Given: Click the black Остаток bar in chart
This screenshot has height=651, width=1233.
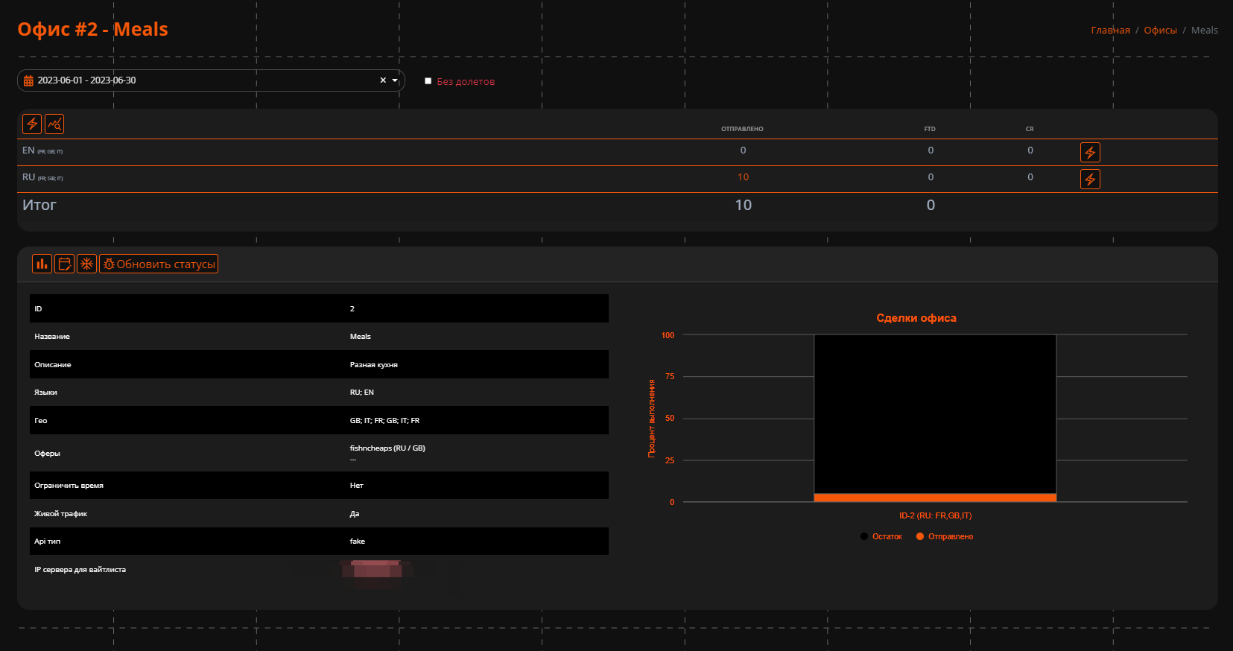Looking at the screenshot, I should [935, 414].
